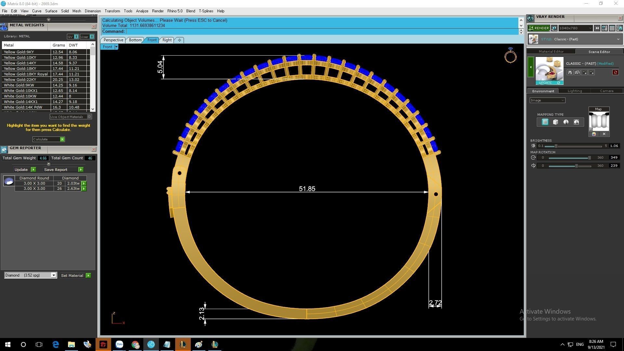Open the T-Splines menu

point(206,11)
